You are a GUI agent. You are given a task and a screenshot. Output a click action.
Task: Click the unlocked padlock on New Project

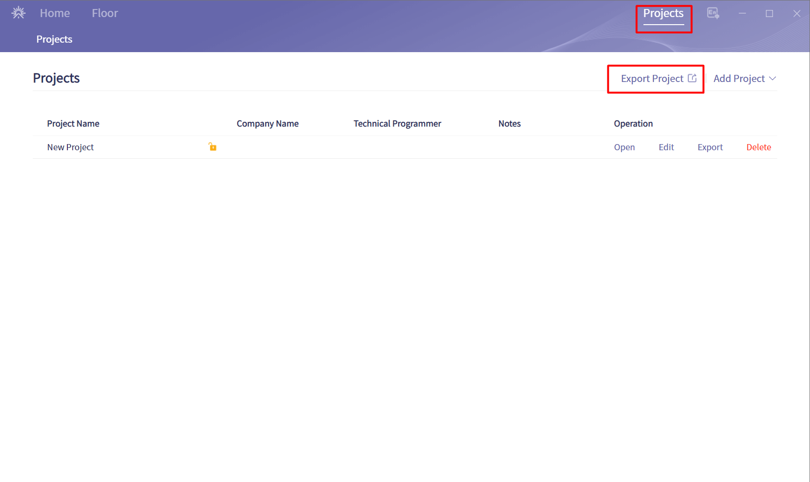pos(213,147)
